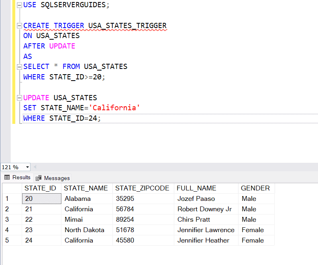Click the Mimai state name cell
318x265 pixels.
tap(87, 219)
